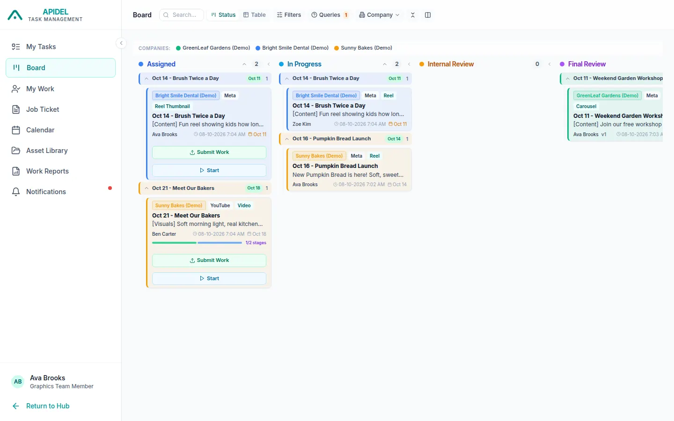The width and height of the screenshot is (674, 421).
Task: Collapse the Oct 14 group in In Progress
Action: click(x=287, y=79)
